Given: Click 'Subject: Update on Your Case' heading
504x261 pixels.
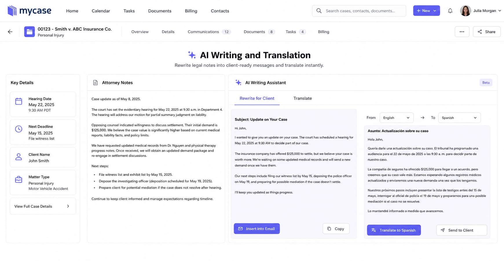Looking at the screenshot, I should pos(261,119).
